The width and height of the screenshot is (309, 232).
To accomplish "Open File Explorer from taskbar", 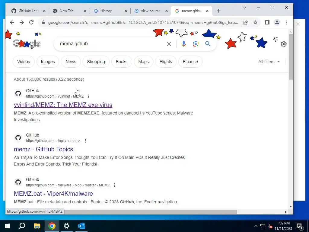I will (37, 226).
